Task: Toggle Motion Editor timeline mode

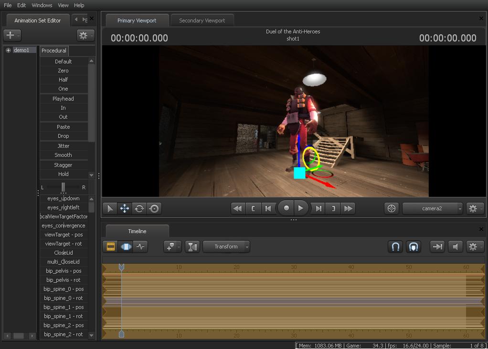Action: 126,246
